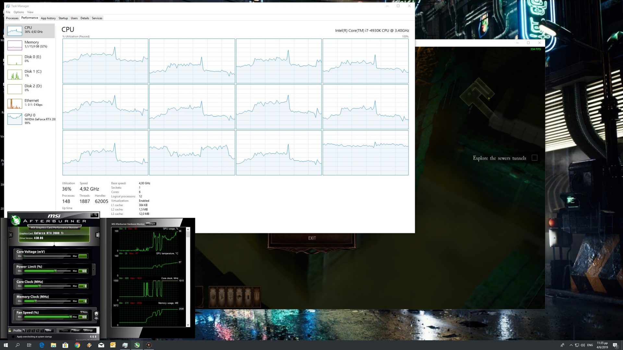The height and width of the screenshot is (350, 623).
Task: Click the Kombustor K icon in Afterburner
Action: tap(11, 234)
